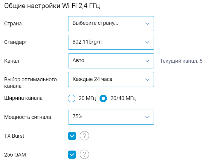Click the "Выбор оптимального канала" label

[x=30, y=83]
